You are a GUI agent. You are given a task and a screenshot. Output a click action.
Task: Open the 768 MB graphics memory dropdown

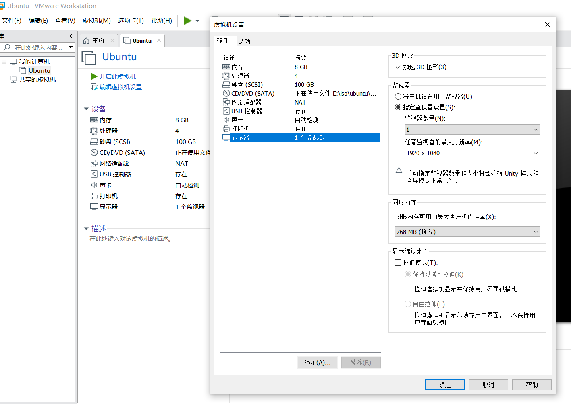coord(467,232)
